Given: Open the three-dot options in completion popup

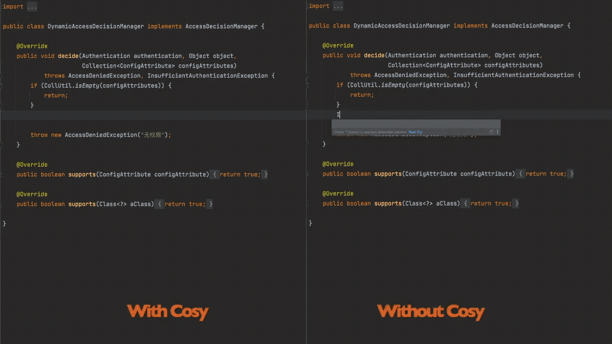Looking at the screenshot, I should coord(497,132).
